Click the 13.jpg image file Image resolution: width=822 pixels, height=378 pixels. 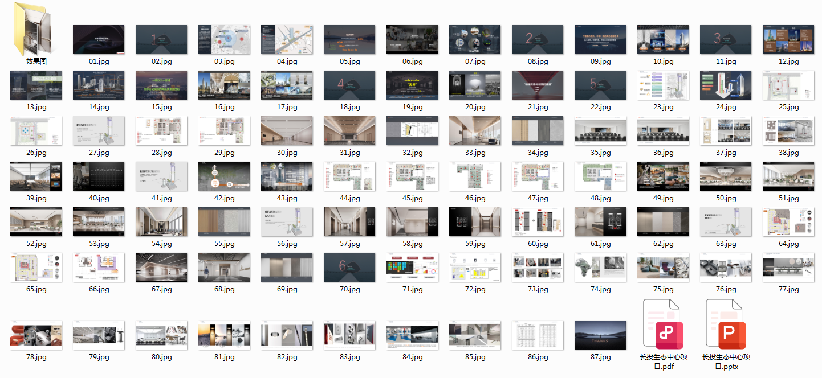[x=36, y=85]
